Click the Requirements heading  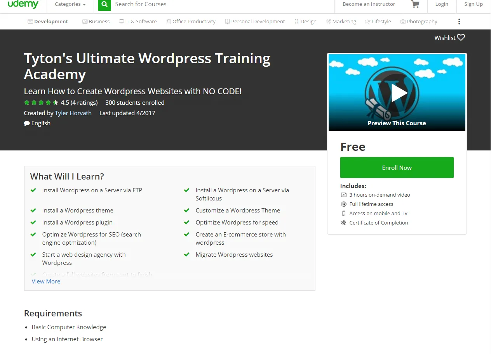[53, 313]
